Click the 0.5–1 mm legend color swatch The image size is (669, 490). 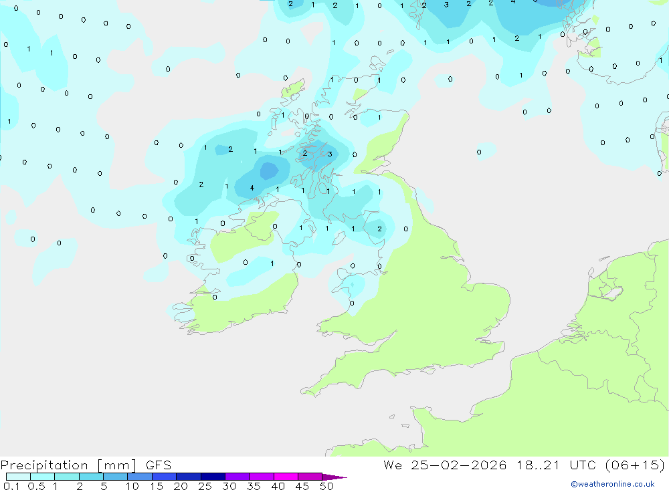pos(43,477)
